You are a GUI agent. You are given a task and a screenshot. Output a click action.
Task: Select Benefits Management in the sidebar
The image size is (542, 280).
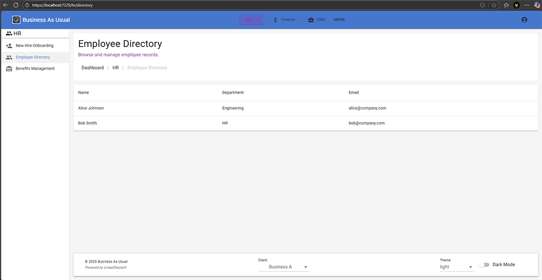coord(35,69)
